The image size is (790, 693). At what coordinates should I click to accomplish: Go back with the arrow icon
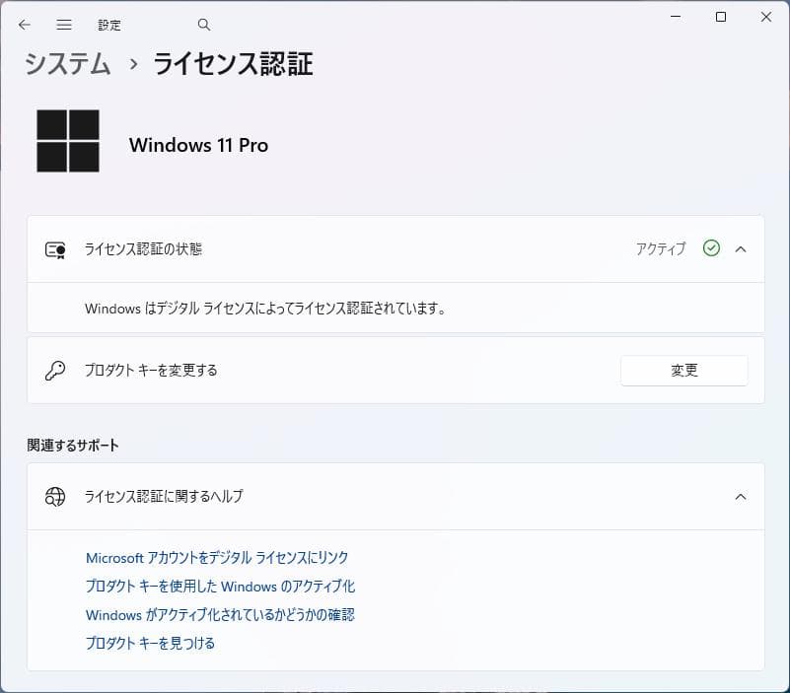(25, 25)
